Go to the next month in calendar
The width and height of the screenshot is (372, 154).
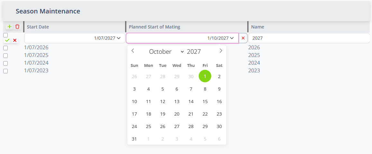(x=221, y=51)
